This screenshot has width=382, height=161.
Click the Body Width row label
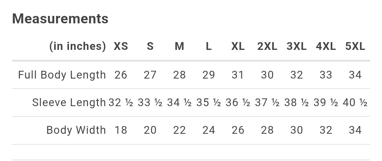[x=76, y=130]
